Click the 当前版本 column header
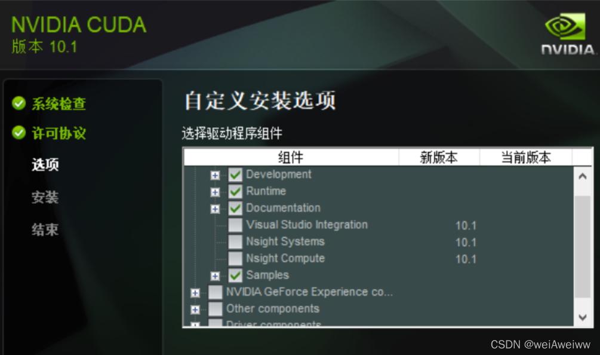This screenshot has width=600, height=355. point(526,157)
